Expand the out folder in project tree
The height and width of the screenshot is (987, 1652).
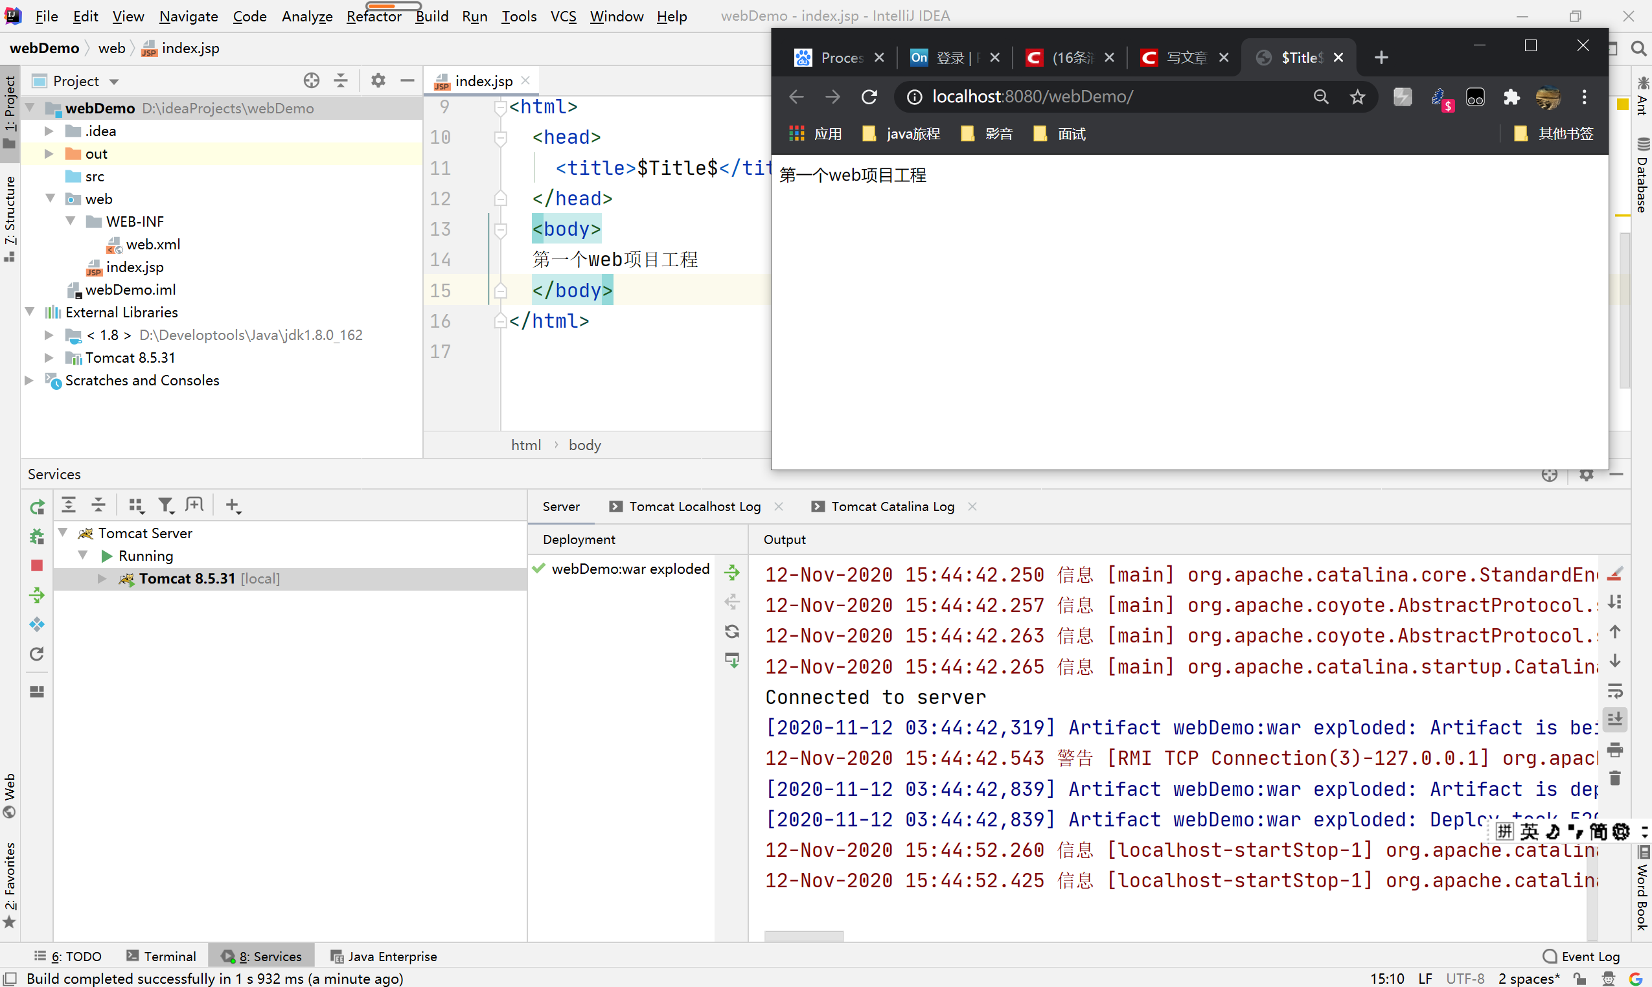(49, 153)
